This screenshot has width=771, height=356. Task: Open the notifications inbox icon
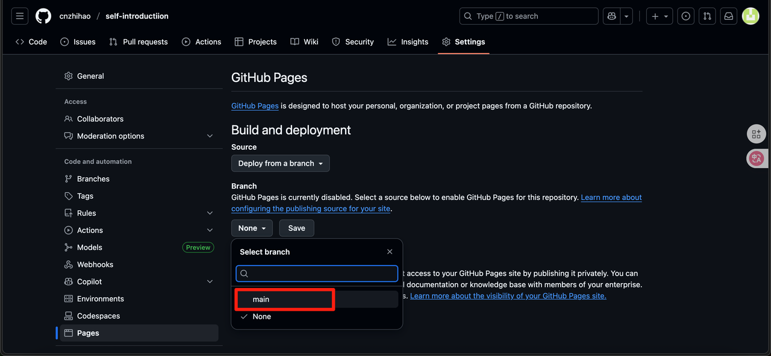(x=729, y=16)
